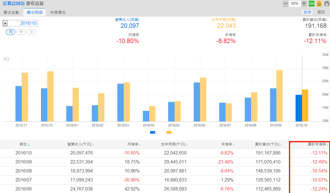Select the 2016/06 row in the table
This screenshot has width=330, height=193.
165,189
